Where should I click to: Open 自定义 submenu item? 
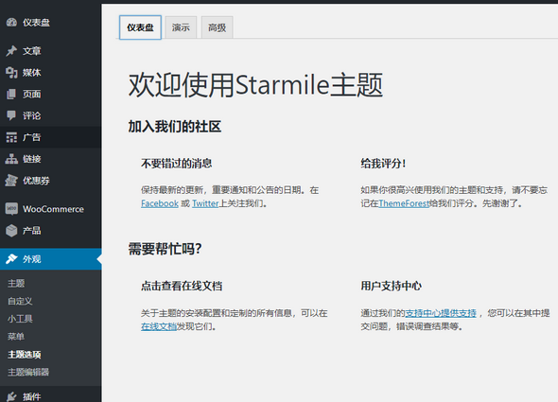click(x=20, y=301)
